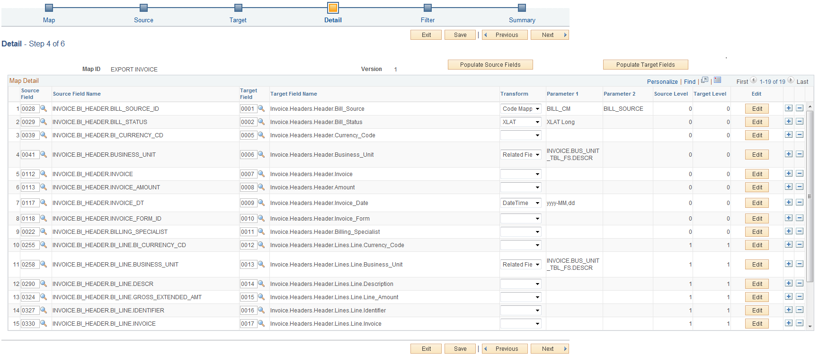The width and height of the screenshot is (819, 356).
Task: Click Edit for the INVOICE_DT row
Action: pos(757,203)
